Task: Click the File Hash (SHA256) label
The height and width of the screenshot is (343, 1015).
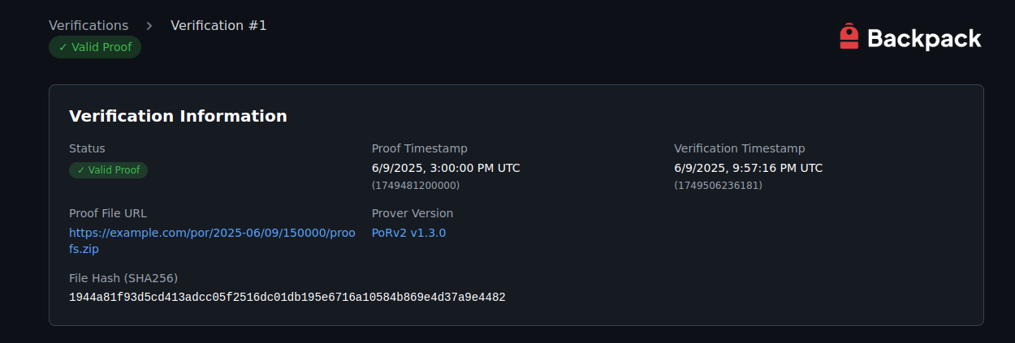Action: pos(123,278)
